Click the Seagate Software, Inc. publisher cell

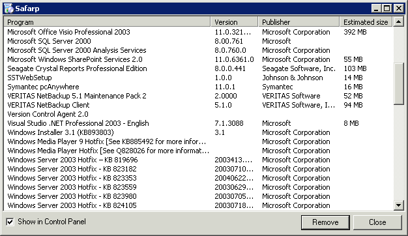pyautogui.click(x=299, y=68)
